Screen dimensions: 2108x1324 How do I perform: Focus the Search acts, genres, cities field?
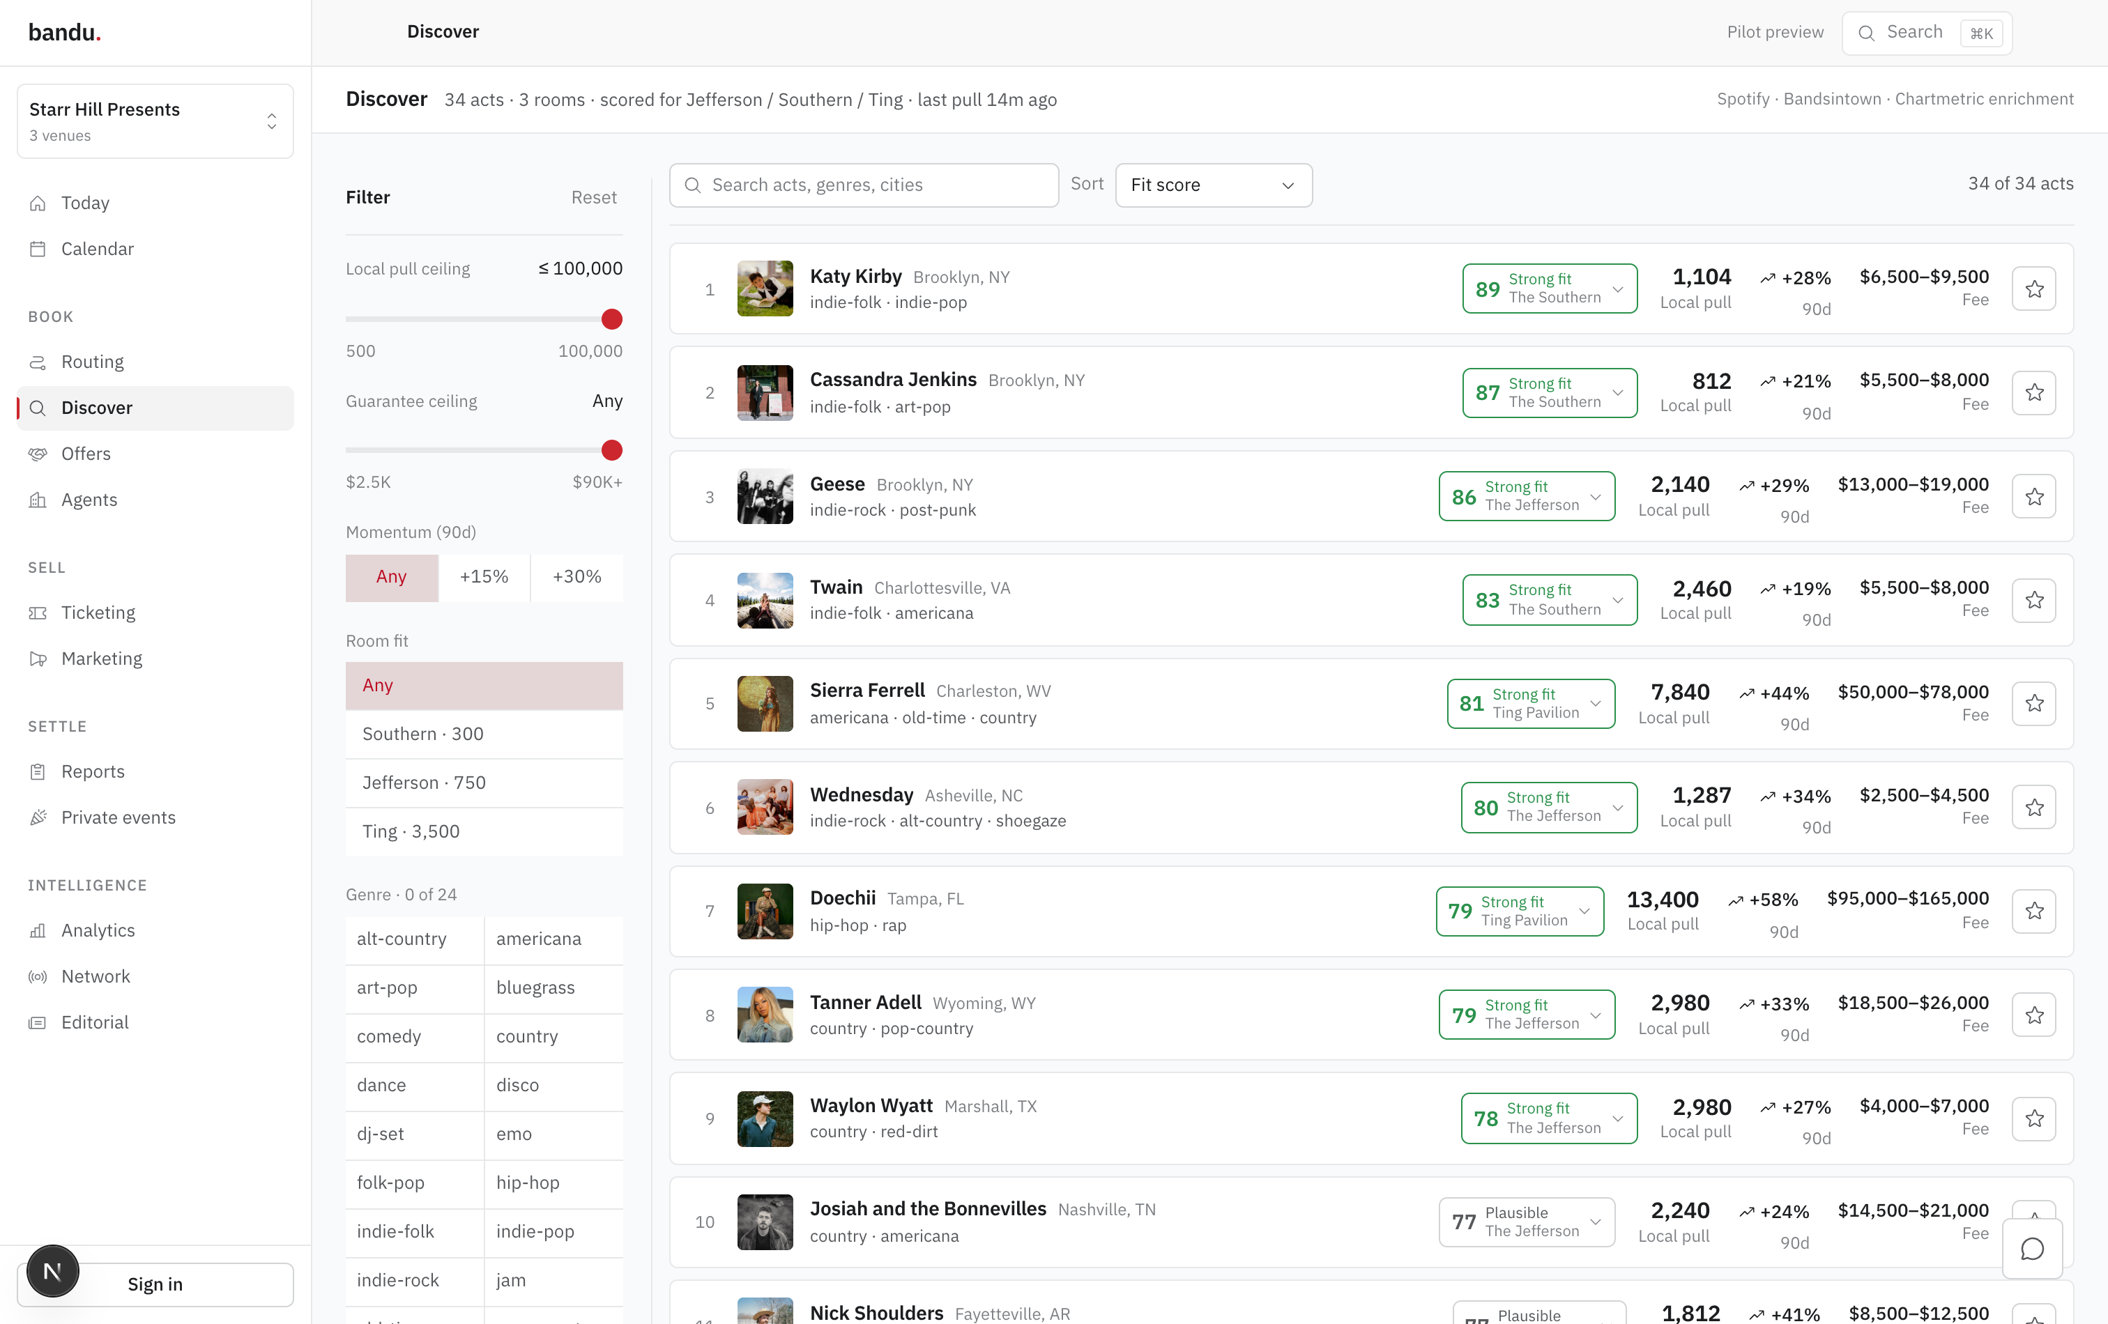(x=863, y=185)
